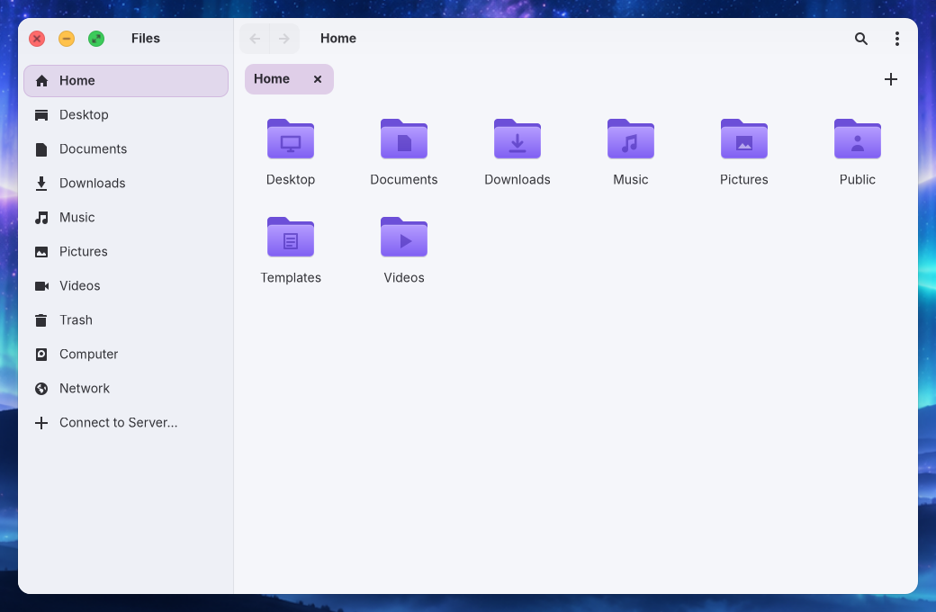Go forward with the right arrow button

pyautogui.click(x=284, y=39)
